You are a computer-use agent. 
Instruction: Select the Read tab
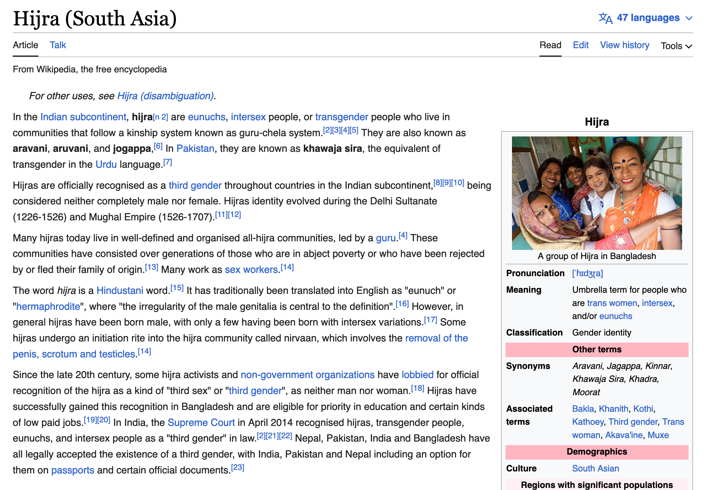pos(550,45)
